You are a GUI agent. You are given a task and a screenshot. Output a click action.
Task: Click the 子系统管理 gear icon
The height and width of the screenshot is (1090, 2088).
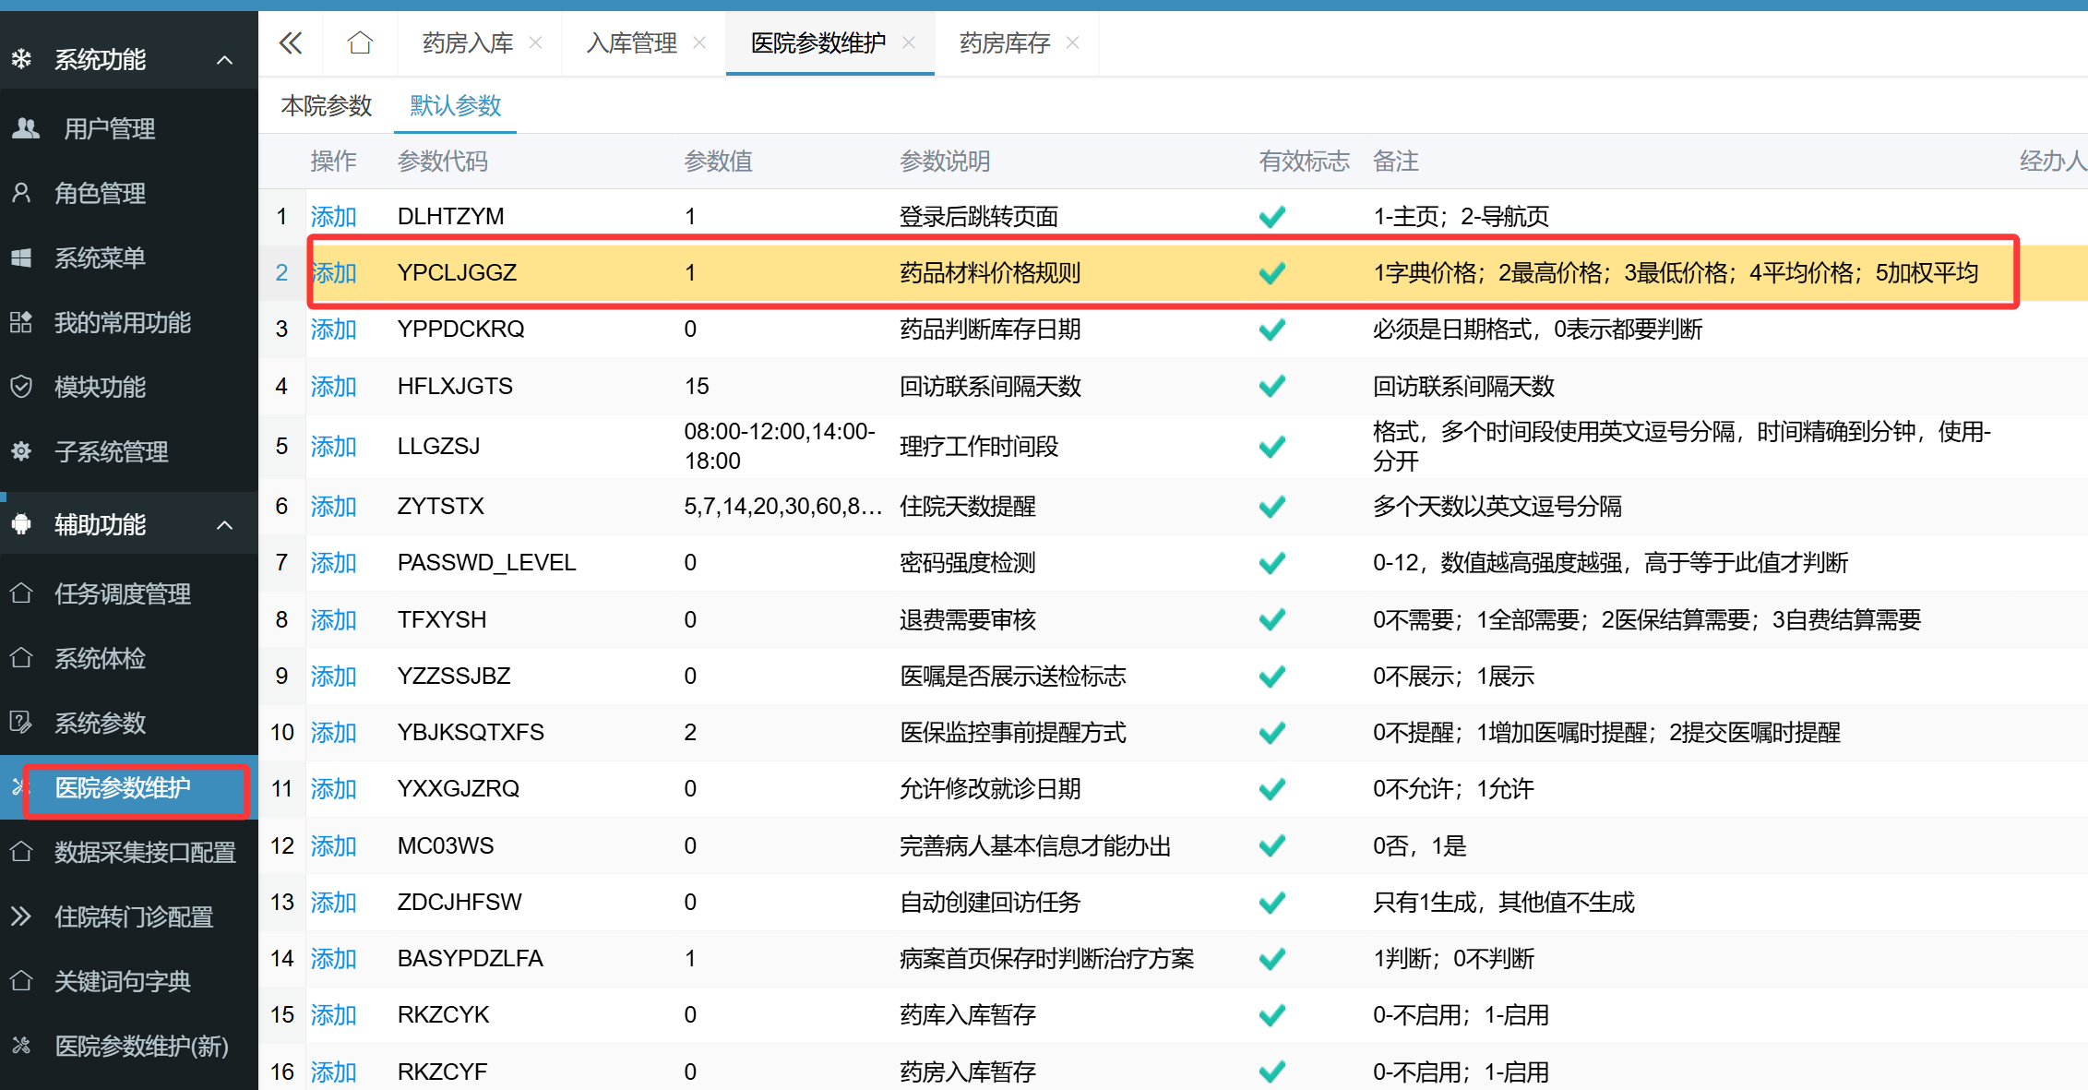[x=21, y=451]
